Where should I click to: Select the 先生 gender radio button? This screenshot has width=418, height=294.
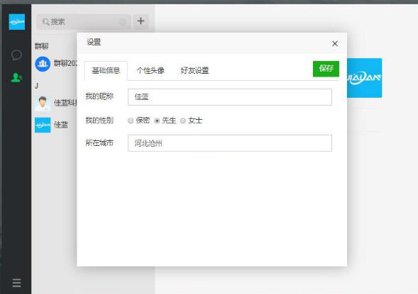coord(157,121)
